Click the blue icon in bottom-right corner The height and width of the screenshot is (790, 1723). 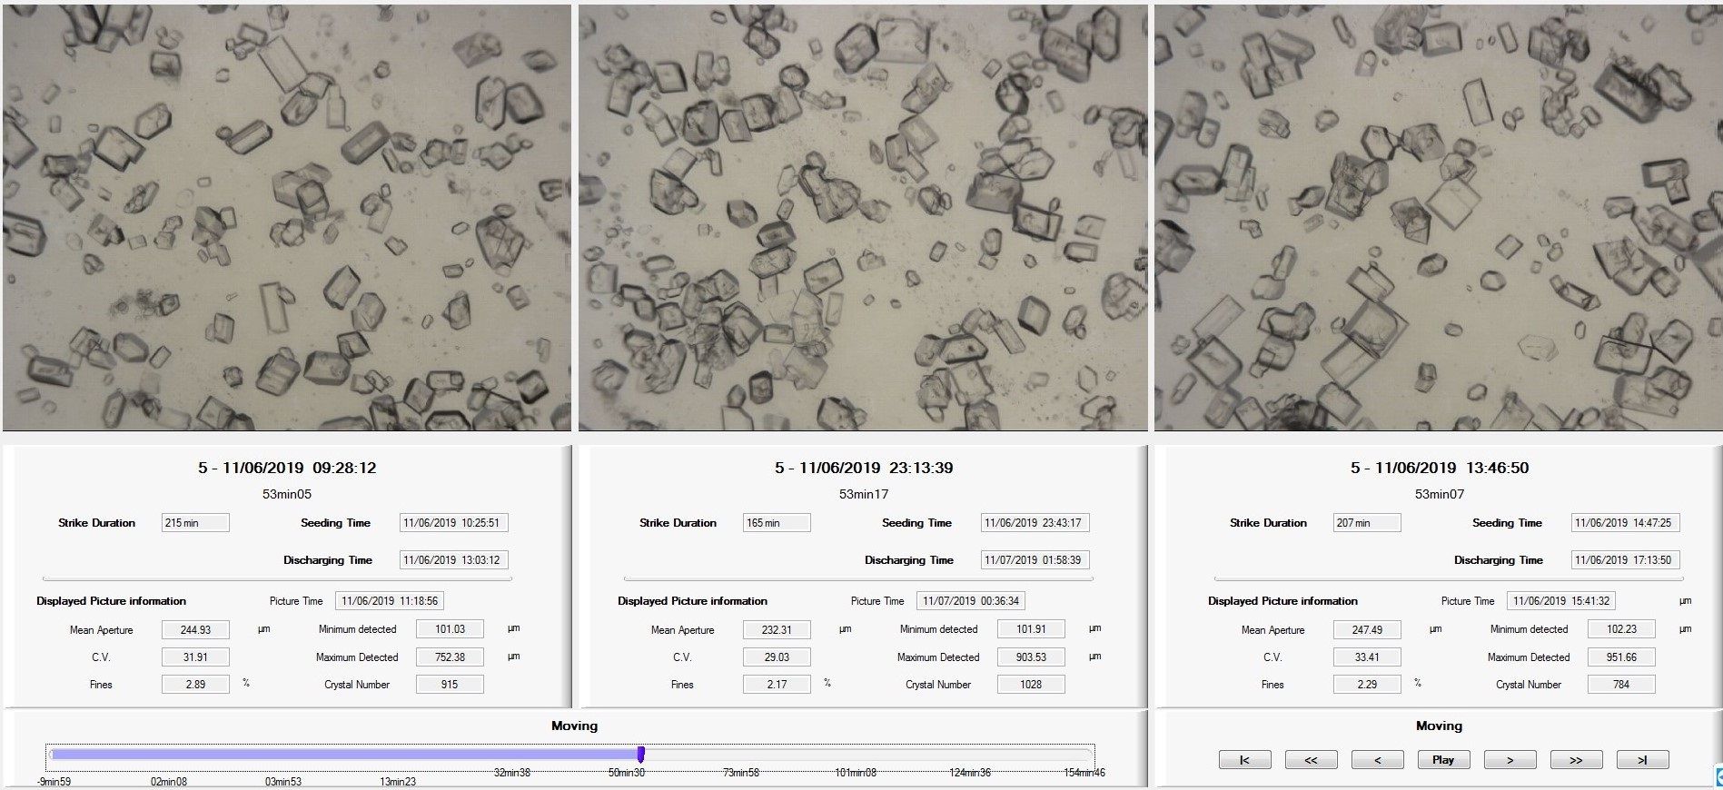(1718, 775)
